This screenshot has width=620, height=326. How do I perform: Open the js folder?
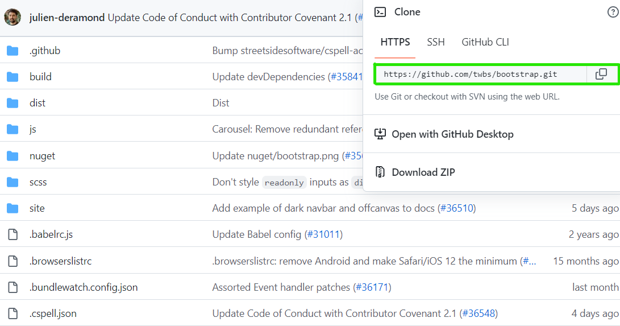[x=32, y=129]
